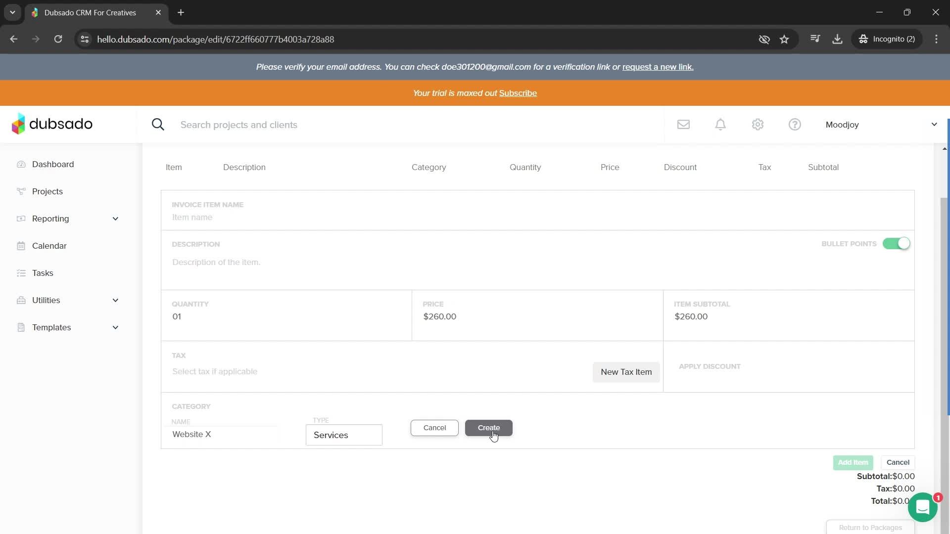
Task: Click the Price field showing $260.00
Action: tap(537, 316)
